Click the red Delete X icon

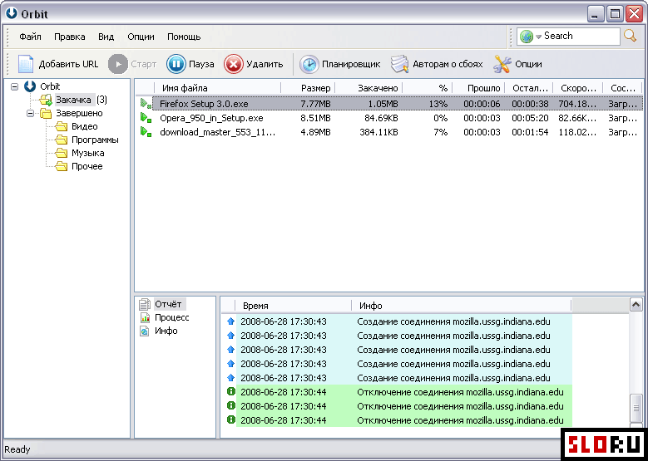coord(234,65)
